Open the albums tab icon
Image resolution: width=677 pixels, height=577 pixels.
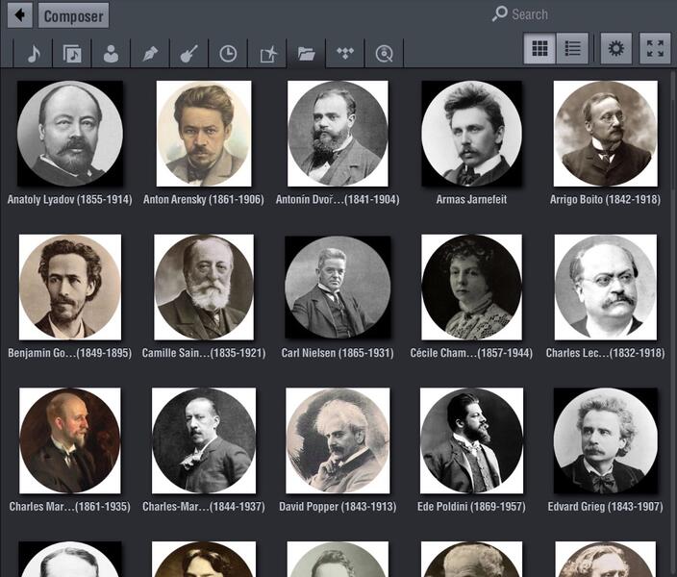72,53
